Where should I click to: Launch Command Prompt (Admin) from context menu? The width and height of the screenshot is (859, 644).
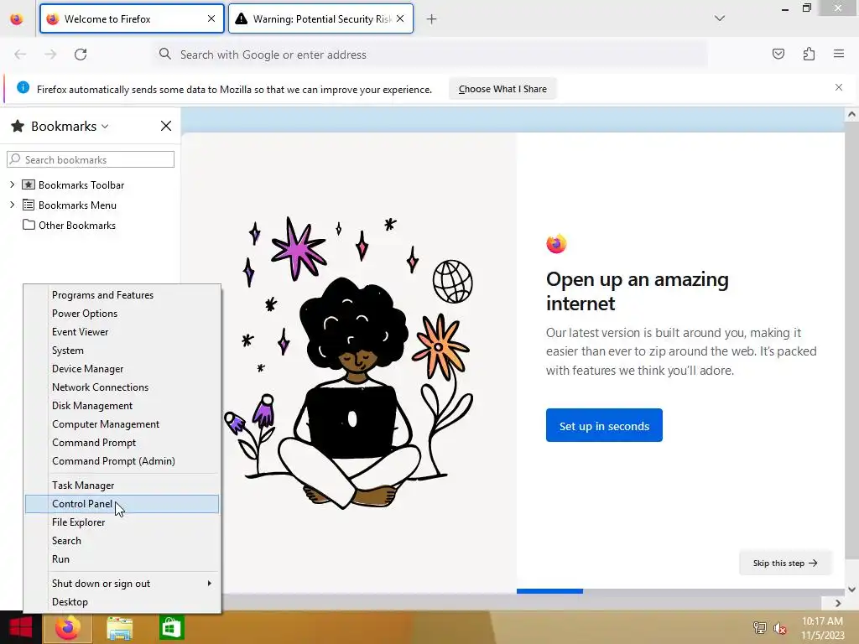point(122,461)
